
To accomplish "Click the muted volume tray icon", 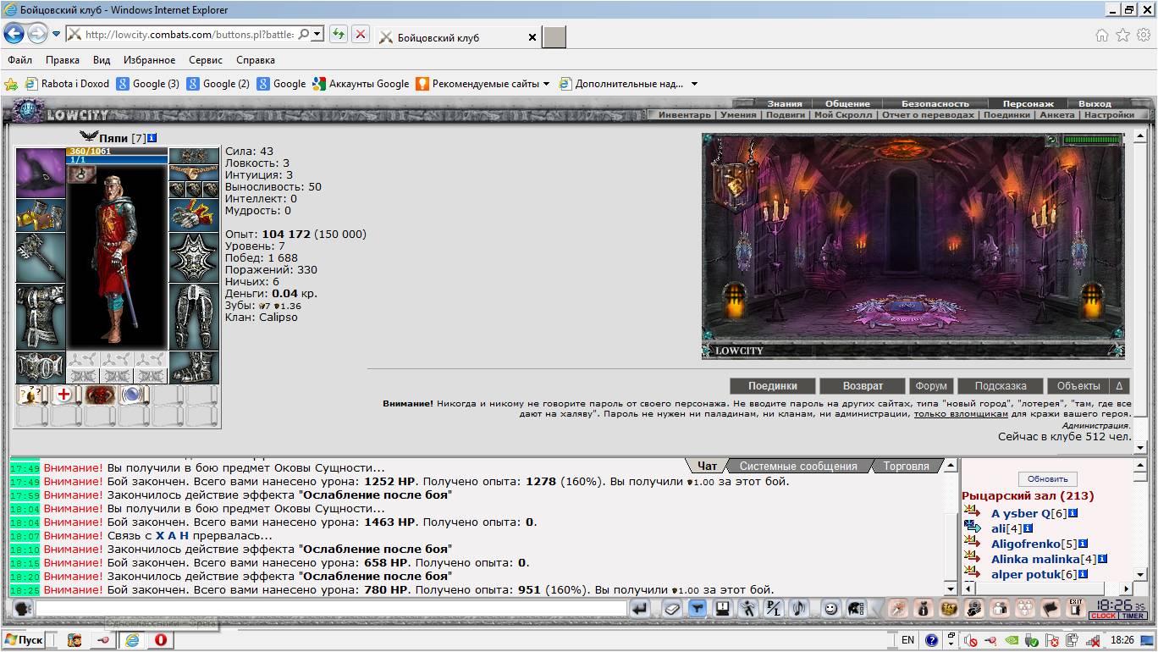I will [x=971, y=640].
